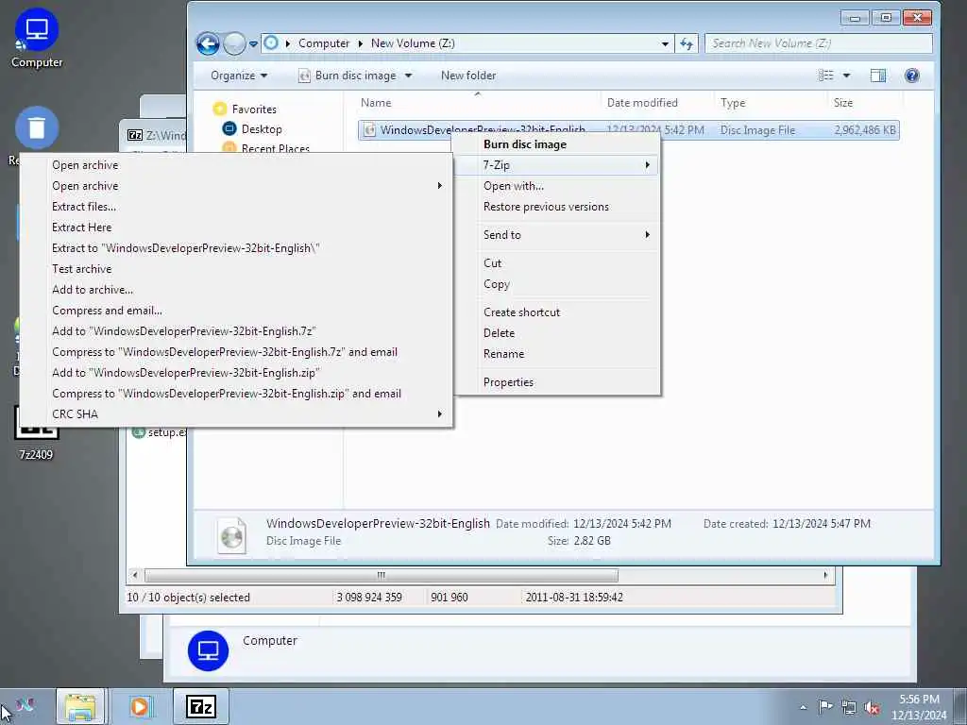This screenshot has width=967, height=725.
Task: Expand second Open archive submenu arrow
Action: click(x=439, y=186)
